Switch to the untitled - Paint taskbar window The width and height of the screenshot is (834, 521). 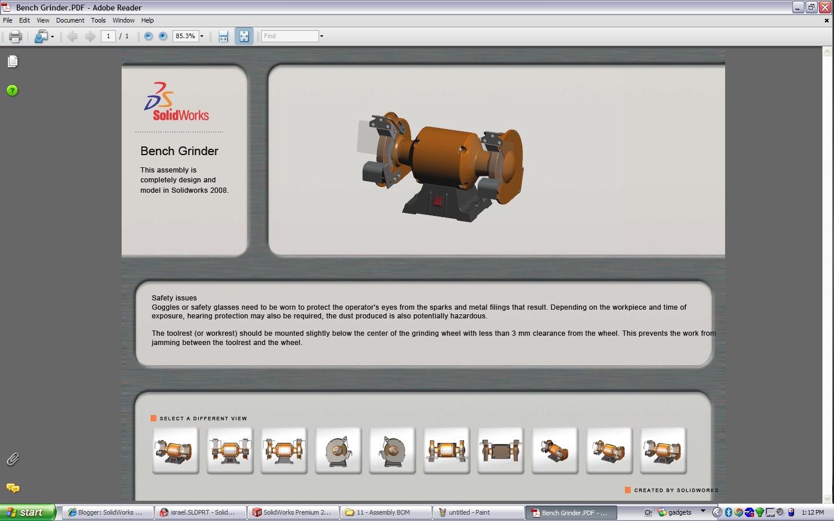[x=478, y=512]
